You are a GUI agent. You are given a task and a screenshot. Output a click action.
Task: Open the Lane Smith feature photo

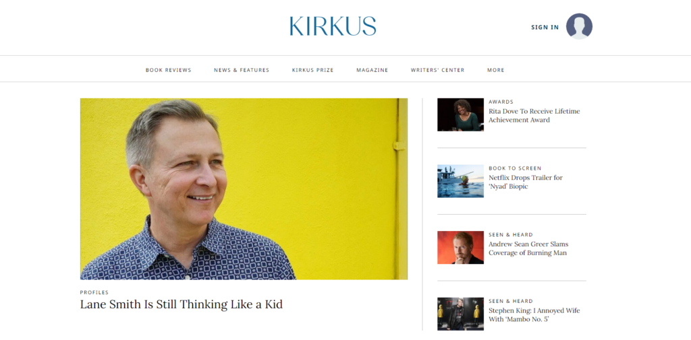244,189
